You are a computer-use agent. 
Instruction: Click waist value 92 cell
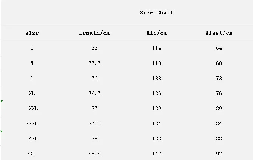pyautogui.click(x=219, y=154)
